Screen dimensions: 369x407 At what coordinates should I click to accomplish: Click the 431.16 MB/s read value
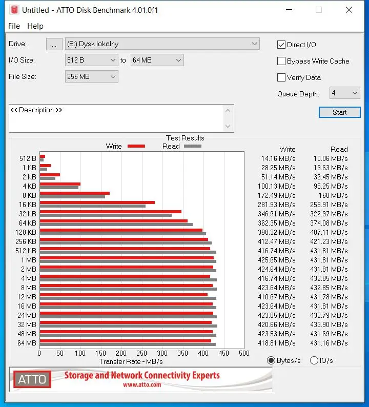tap(329, 343)
